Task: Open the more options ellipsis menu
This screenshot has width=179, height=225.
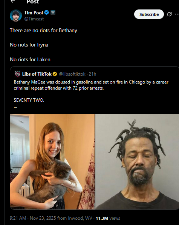Action: pyautogui.click(x=177, y=14)
